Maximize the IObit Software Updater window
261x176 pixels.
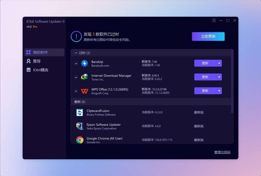(228, 20)
